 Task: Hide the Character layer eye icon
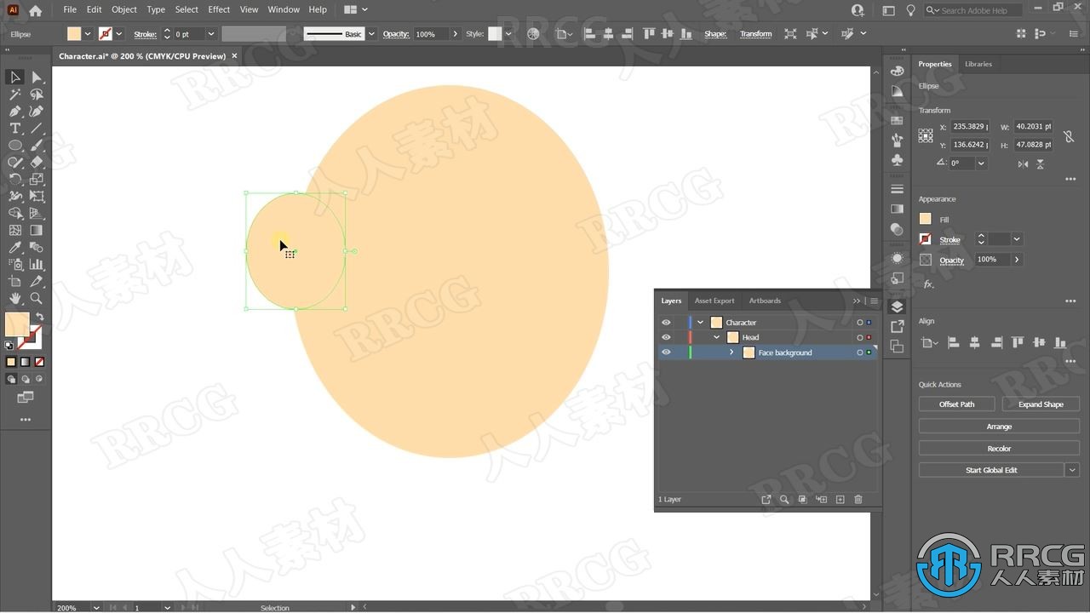point(666,323)
